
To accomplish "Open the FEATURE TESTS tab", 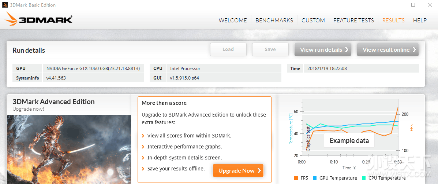I will click(353, 20).
